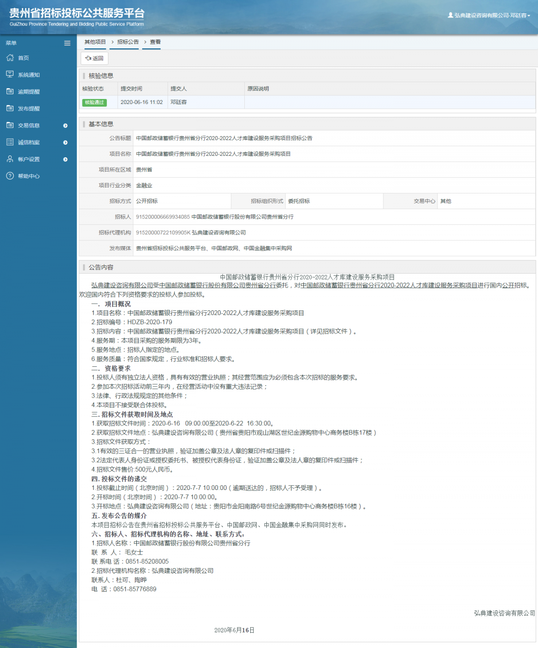Go to 其他项目 breadcrumb

95,42
